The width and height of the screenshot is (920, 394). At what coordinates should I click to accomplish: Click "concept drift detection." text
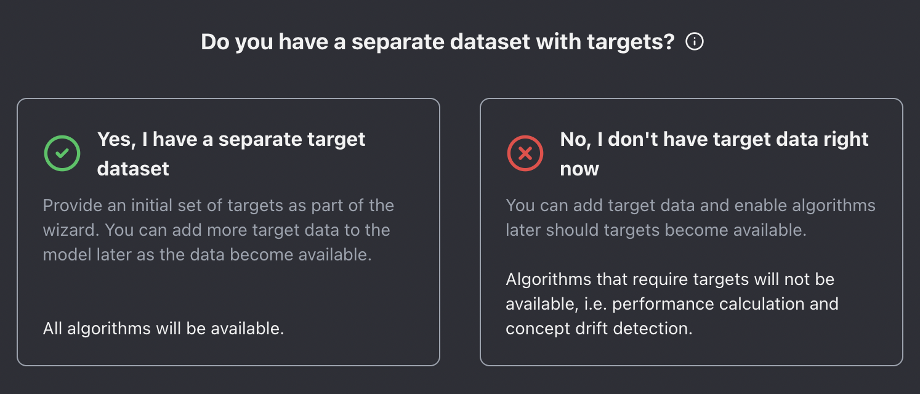pos(599,328)
